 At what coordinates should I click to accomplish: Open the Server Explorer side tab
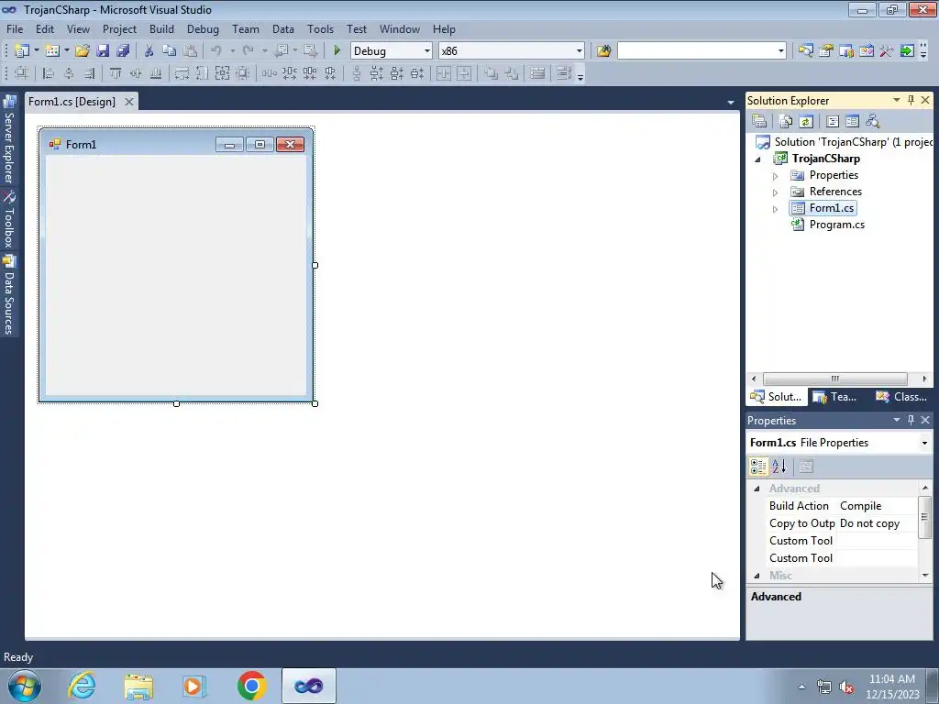[x=9, y=139]
